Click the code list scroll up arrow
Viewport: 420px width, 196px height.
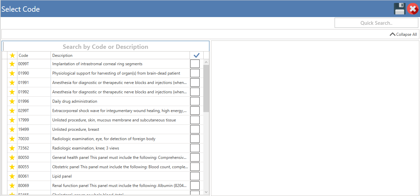tap(206, 62)
